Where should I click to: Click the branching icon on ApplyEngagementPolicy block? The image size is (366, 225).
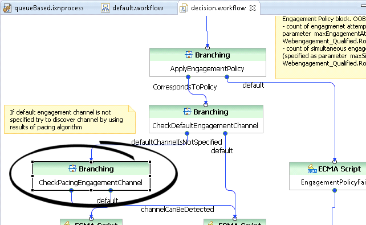[x=189, y=55]
